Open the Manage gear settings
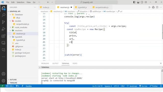This screenshot has width=163, height=92. [3, 81]
